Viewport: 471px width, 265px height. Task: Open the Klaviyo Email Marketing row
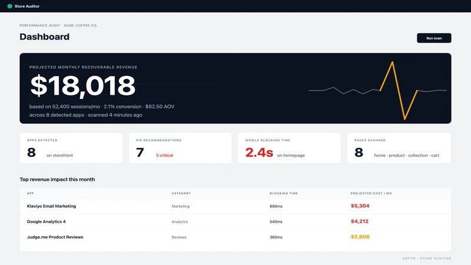[x=235, y=206]
